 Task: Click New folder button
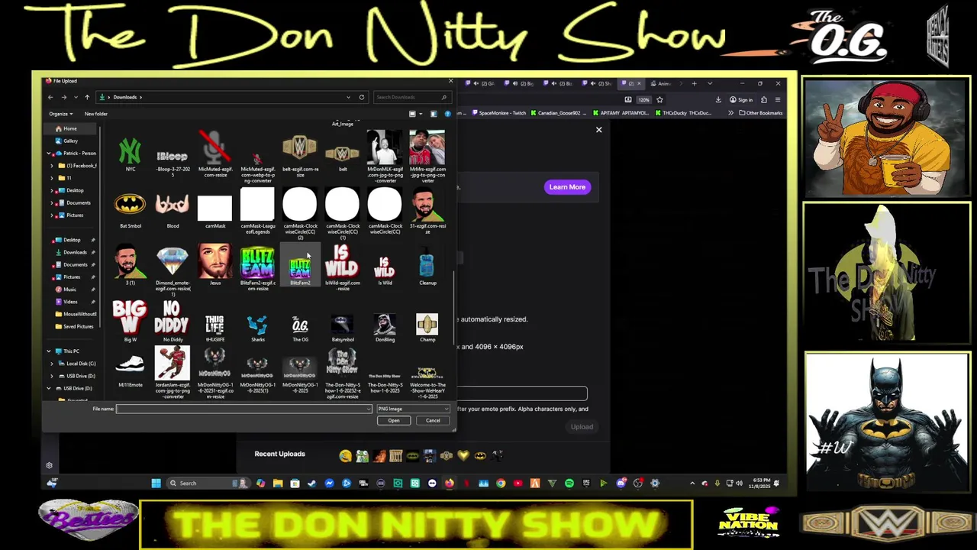pos(96,114)
